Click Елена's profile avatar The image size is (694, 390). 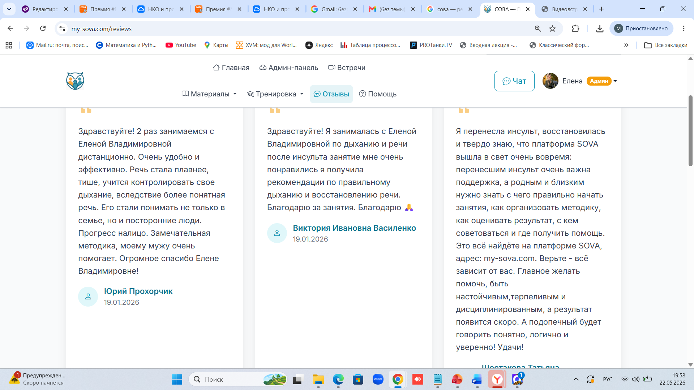(x=551, y=81)
